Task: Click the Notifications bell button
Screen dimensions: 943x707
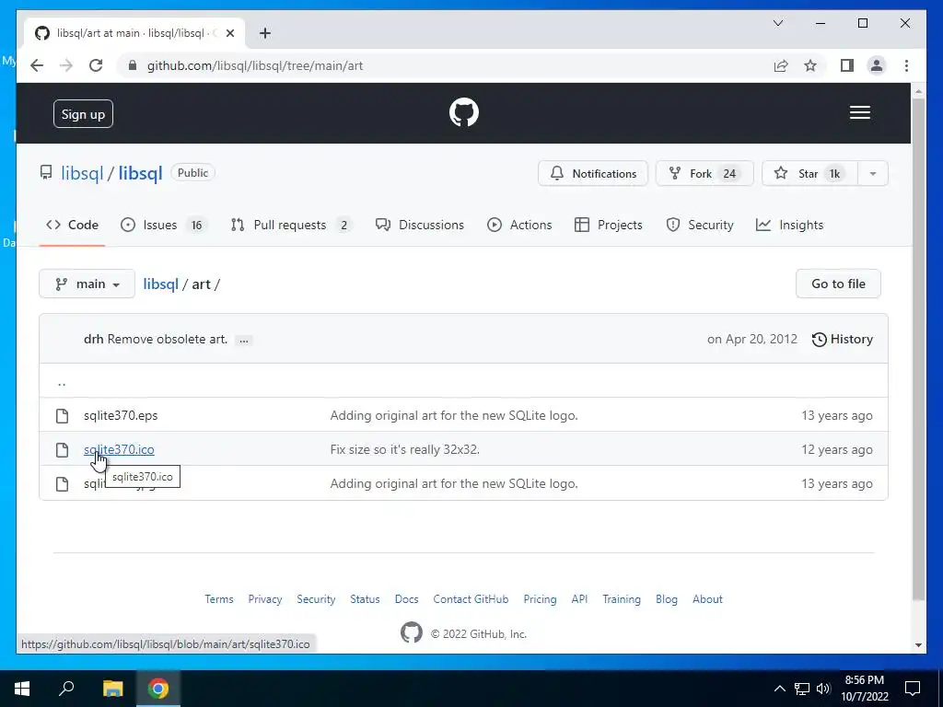Action: [593, 173]
